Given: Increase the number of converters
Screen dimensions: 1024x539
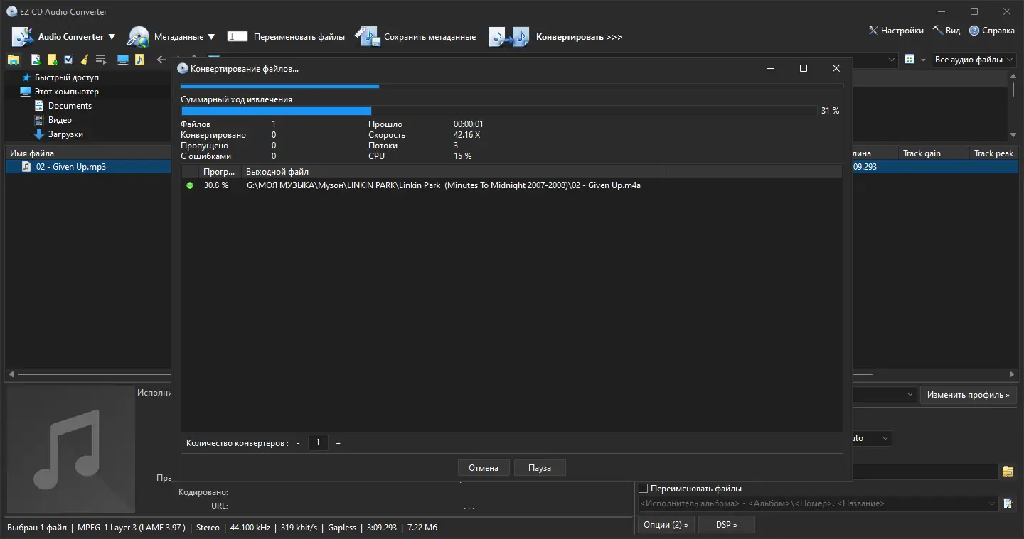Looking at the screenshot, I should click(x=338, y=443).
